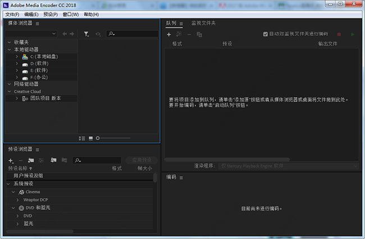The image size is (365, 239).
Task: Switch Media Browser to list view
Action: 82,139
